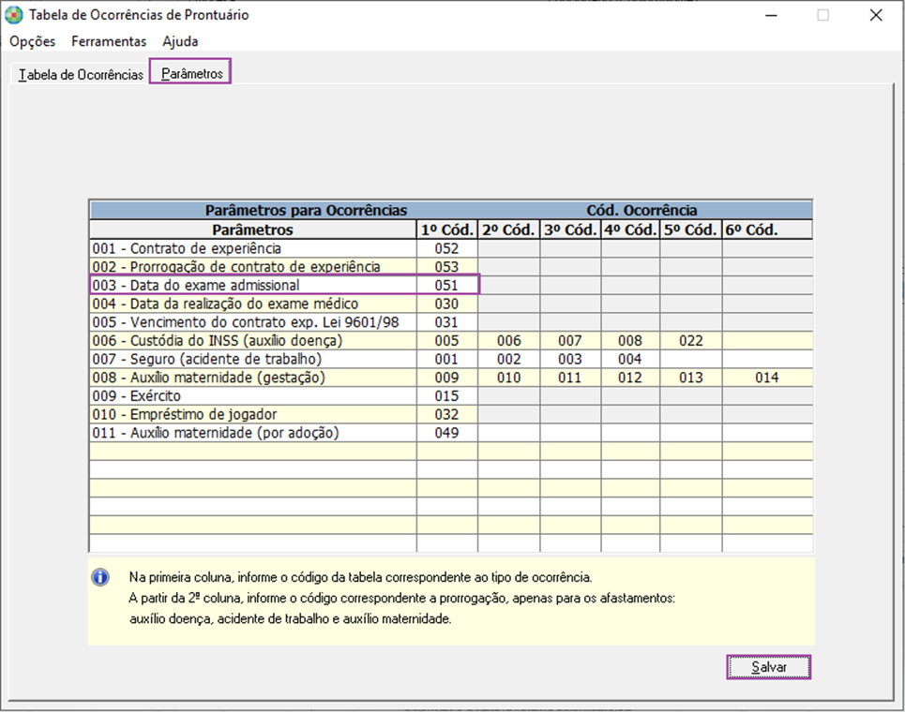
Task: Click the empty 2º Cód. cell in adoção row
Action: 509,433
